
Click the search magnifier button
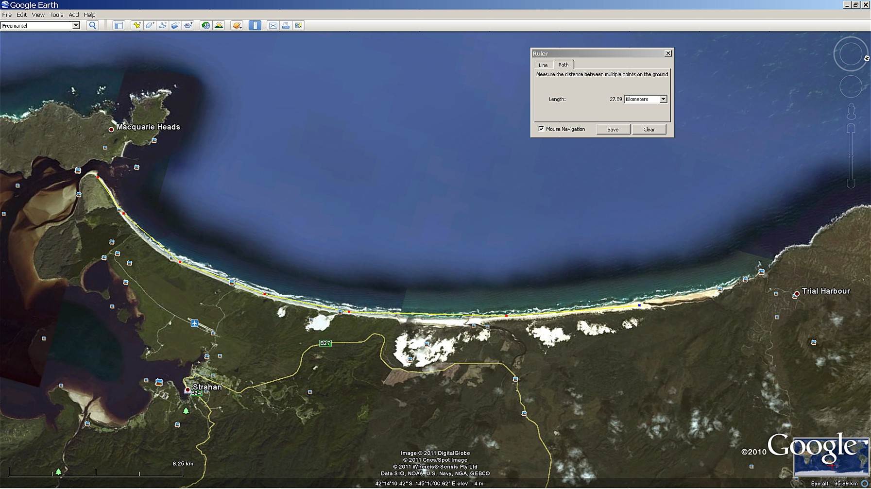pos(92,25)
